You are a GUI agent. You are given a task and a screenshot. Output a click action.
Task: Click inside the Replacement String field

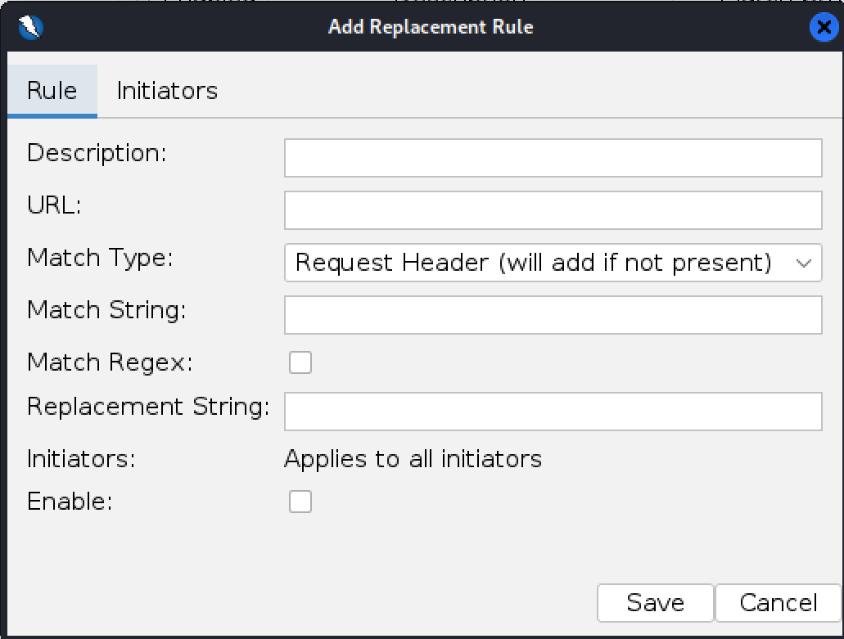553,412
